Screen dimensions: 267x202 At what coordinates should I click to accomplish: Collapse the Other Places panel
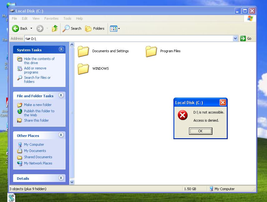pos(61,135)
